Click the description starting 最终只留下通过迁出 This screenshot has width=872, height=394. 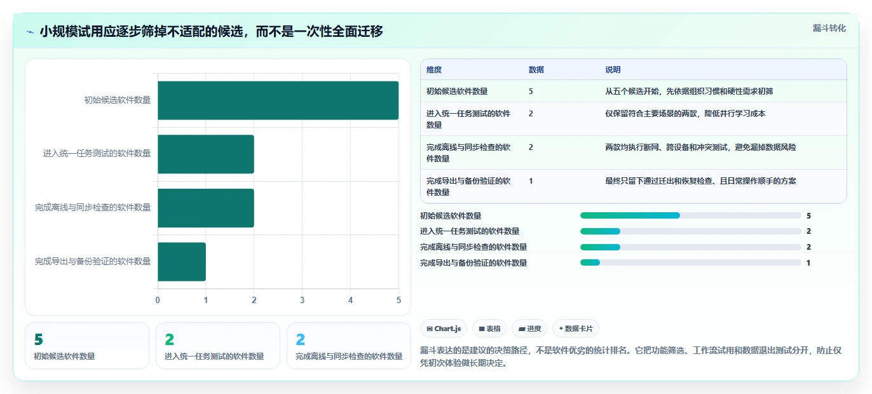[x=700, y=181]
